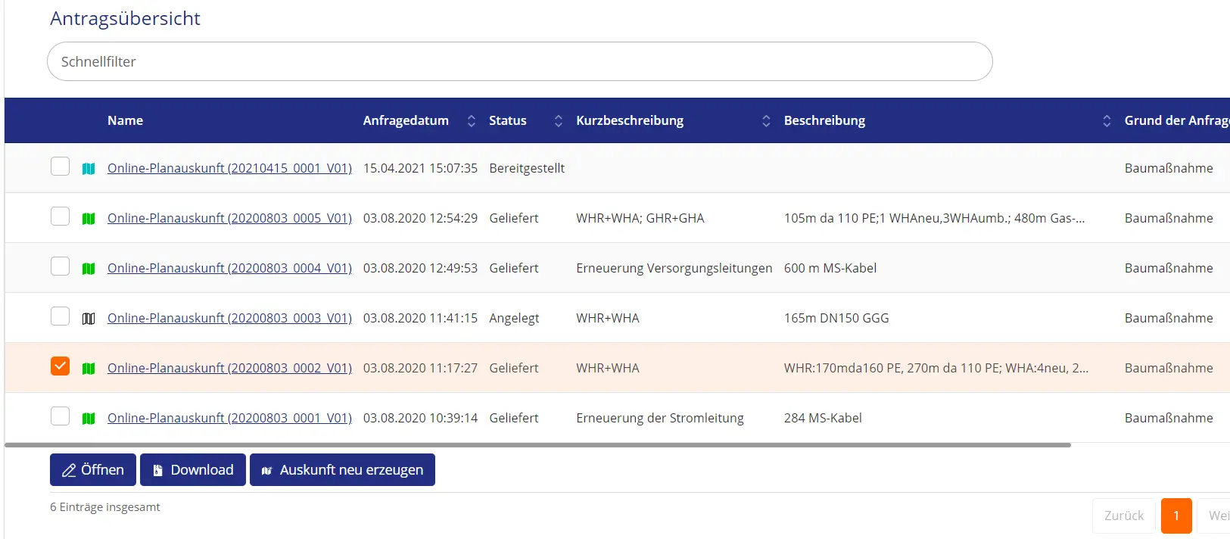Check the box for 20200803_0001_V01
The height and width of the screenshot is (539, 1230).
pos(60,416)
